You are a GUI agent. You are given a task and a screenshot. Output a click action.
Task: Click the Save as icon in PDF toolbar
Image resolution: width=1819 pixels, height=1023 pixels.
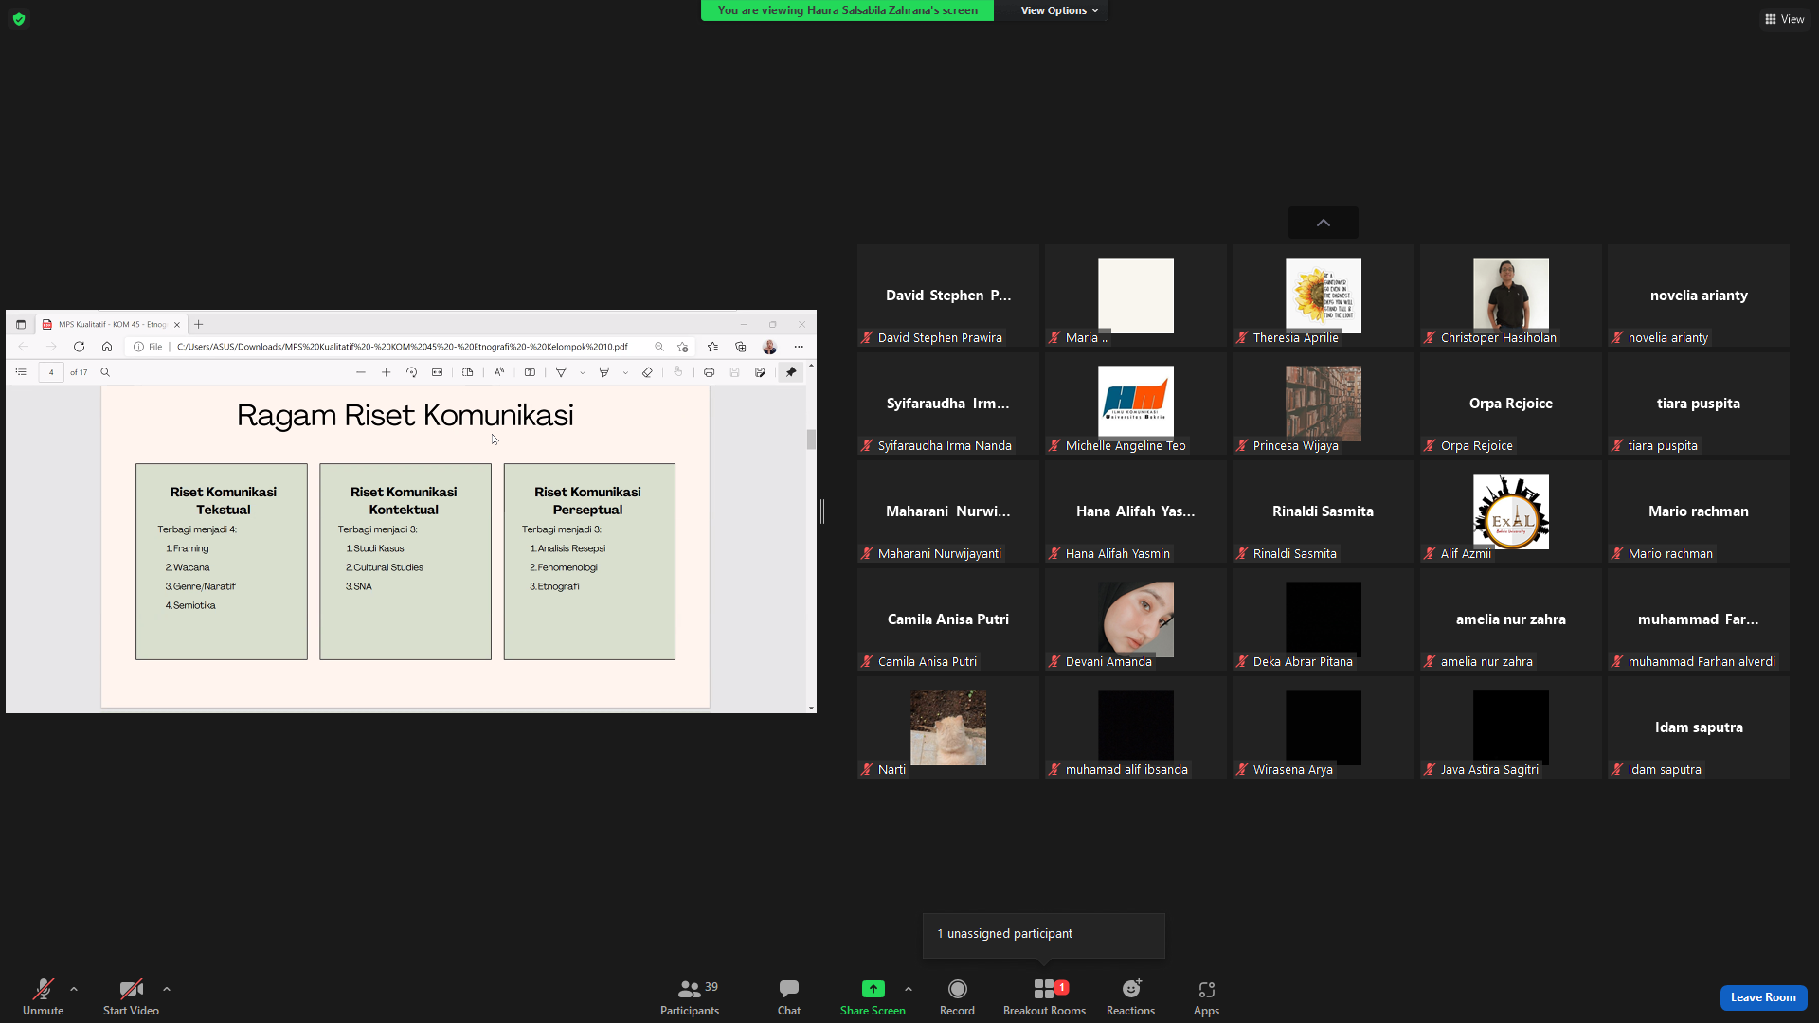(x=760, y=372)
